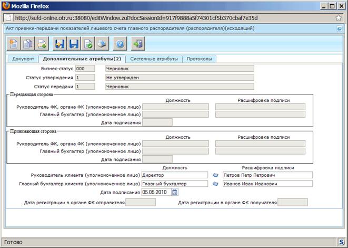The image size is (348, 248).
Task: Click the Петров Петр Петрович input field
Action: (267, 175)
